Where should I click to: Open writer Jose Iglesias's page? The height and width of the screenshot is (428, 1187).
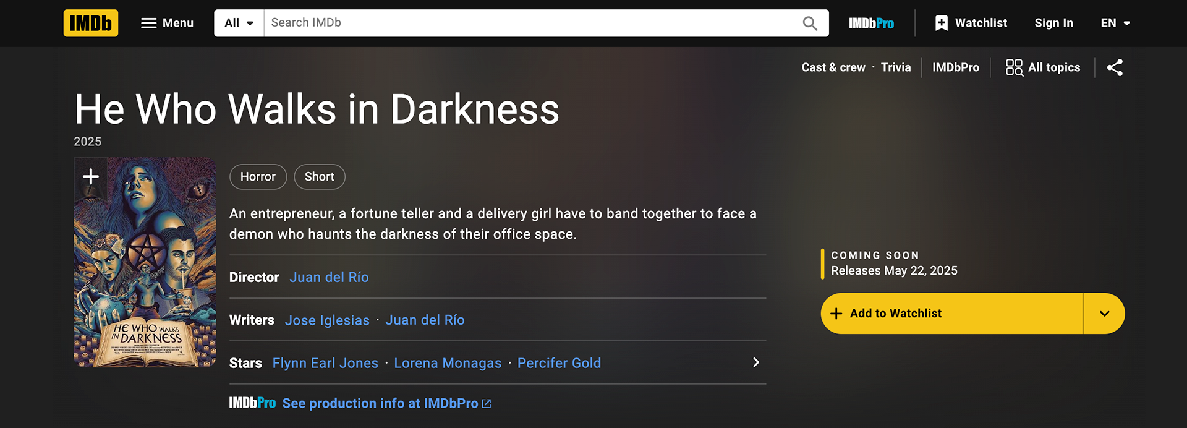[x=327, y=320]
